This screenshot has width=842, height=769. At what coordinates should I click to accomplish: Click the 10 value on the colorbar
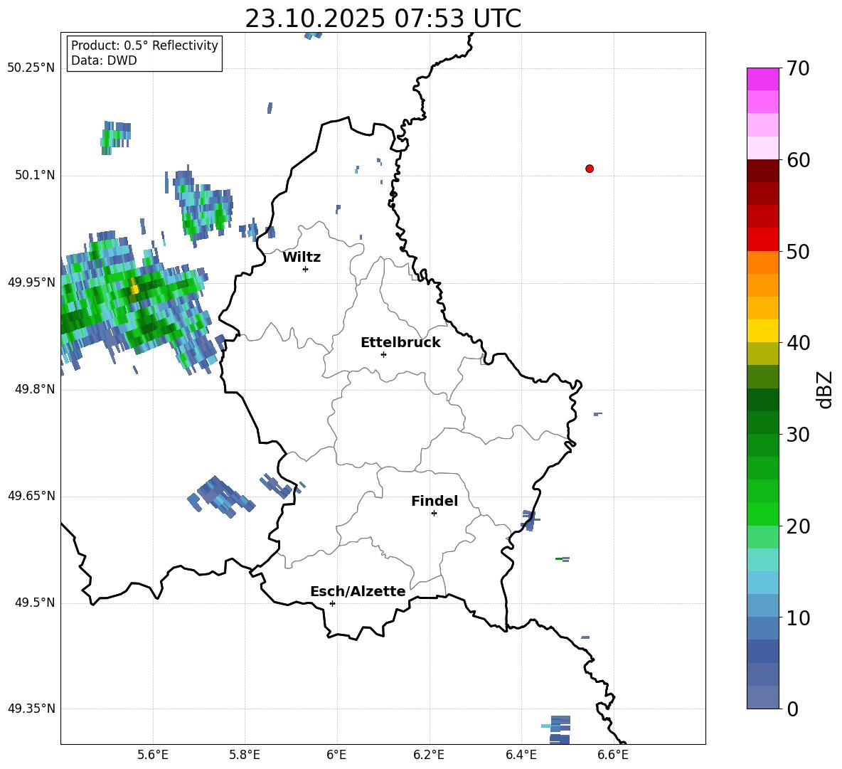tap(798, 617)
